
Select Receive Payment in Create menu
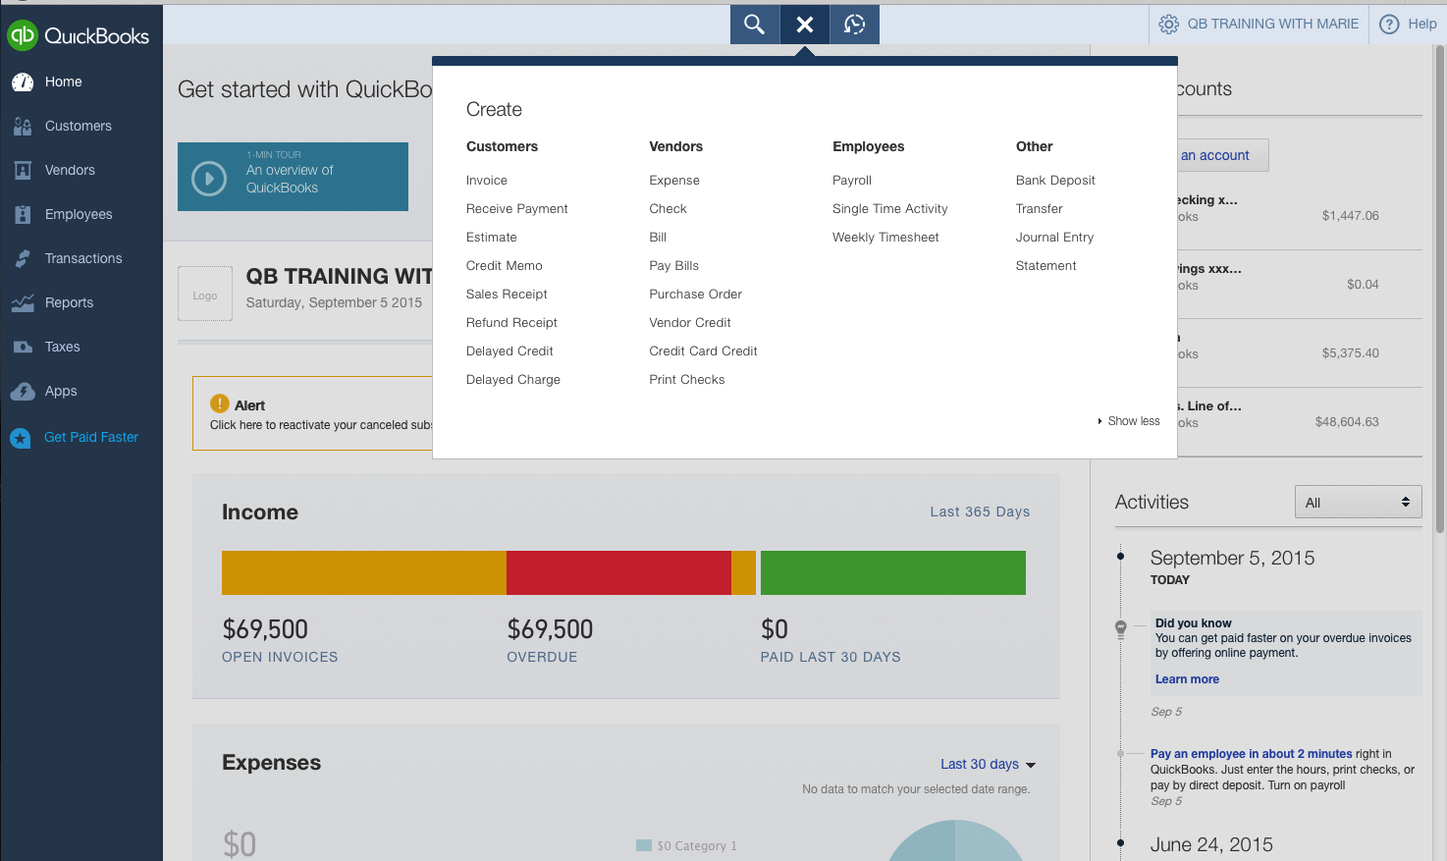(x=517, y=209)
